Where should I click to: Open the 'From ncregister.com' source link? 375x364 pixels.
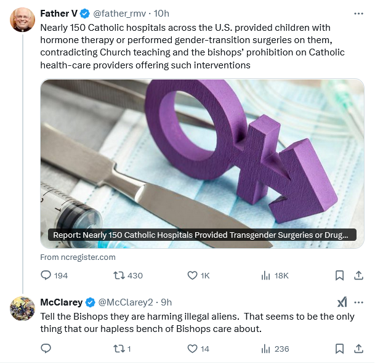[78, 257]
